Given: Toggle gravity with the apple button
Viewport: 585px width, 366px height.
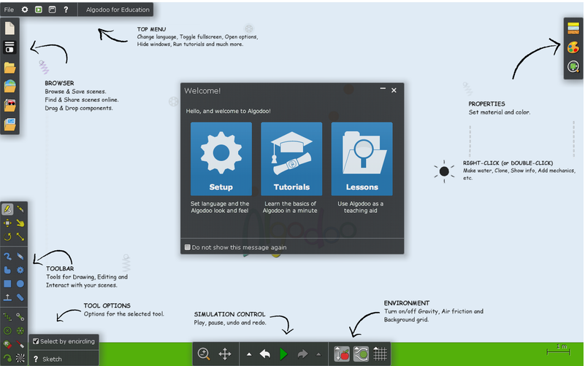Looking at the screenshot, I should (342, 354).
